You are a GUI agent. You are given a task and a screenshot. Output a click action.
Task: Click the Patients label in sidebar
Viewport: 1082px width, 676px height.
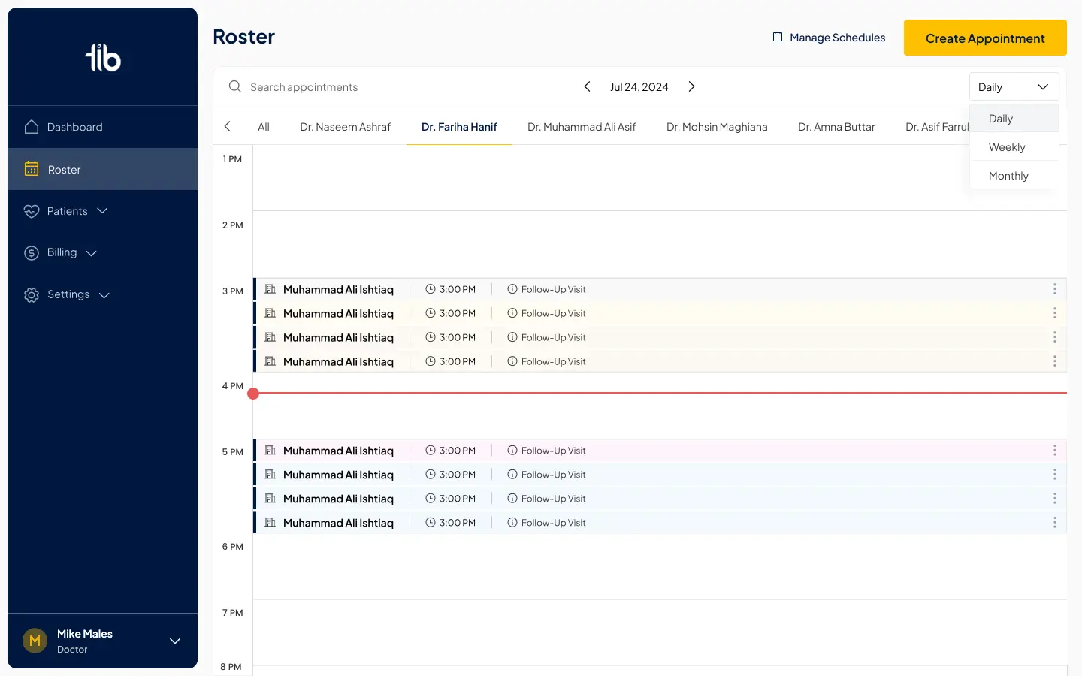pyautogui.click(x=68, y=211)
